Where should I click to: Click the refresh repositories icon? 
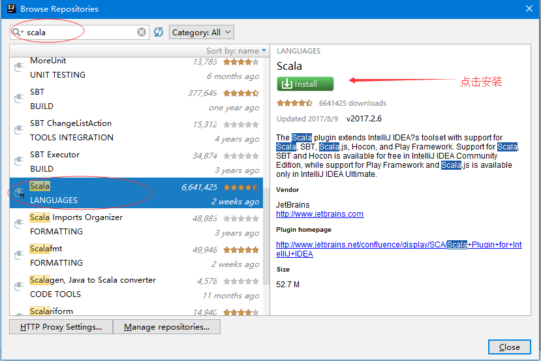point(159,32)
